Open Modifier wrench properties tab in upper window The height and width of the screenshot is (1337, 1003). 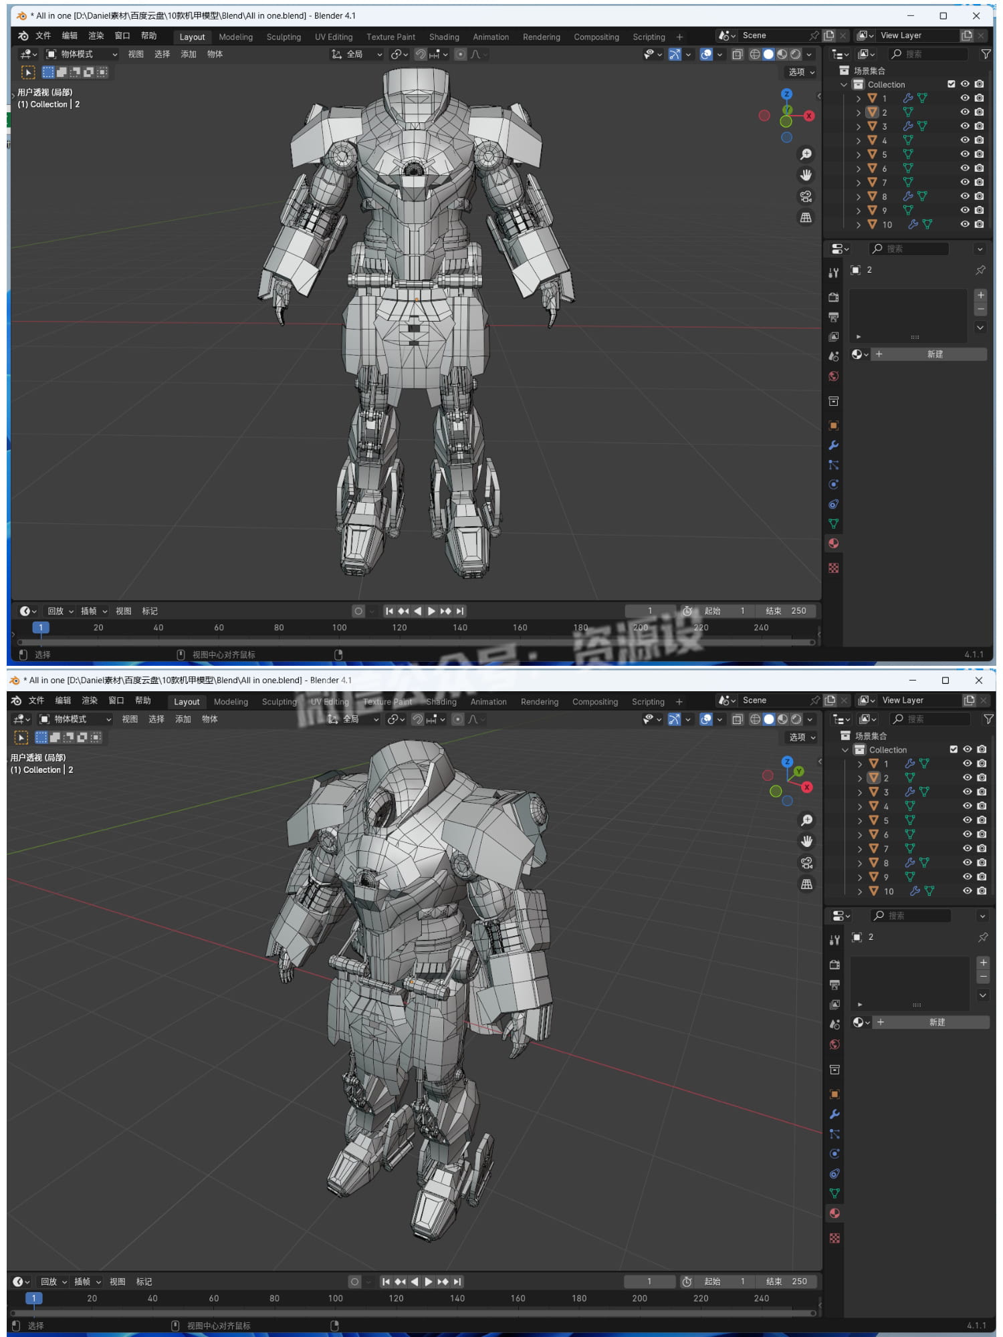coord(833,445)
